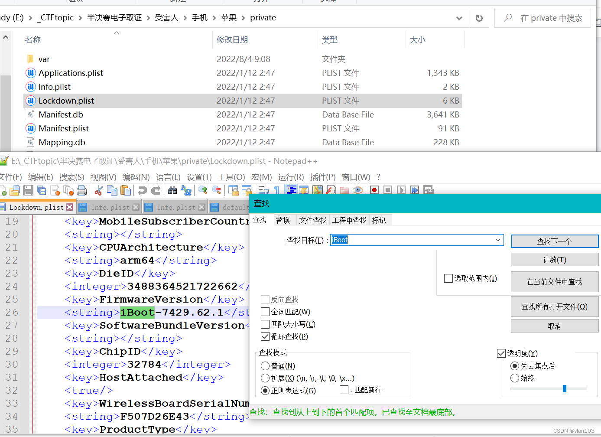Toggle the 匹配大小写 (match case) checkbox
This screenshot has height=437, width=601.
(265, 324)
